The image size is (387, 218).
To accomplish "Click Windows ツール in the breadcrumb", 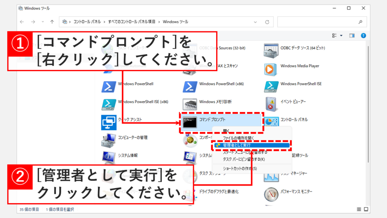I will [175, 22].
